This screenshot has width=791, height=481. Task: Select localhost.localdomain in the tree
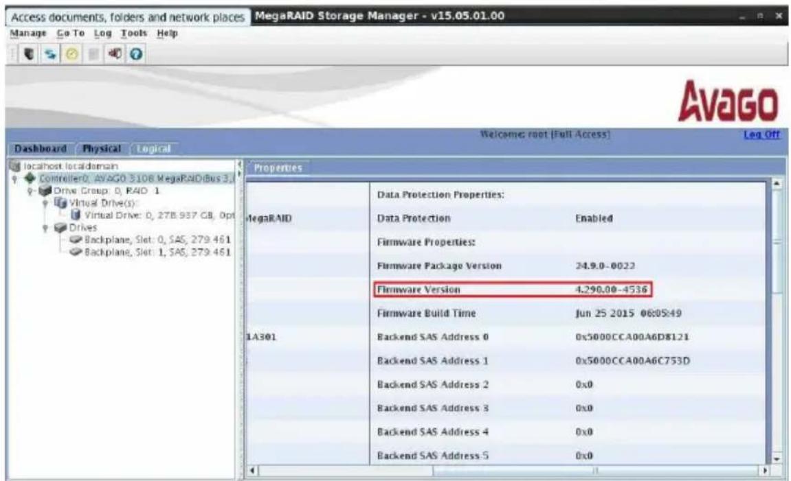tap(71, 165)
